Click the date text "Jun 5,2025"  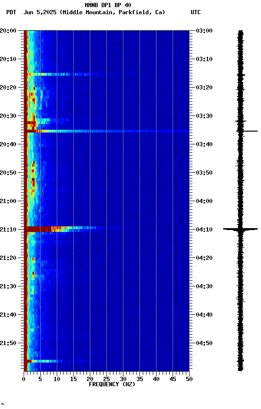[x=40, y=12]
